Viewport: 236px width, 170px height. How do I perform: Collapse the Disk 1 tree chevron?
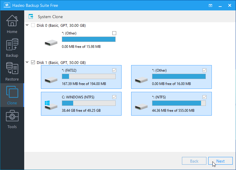(x=27, y=62)
